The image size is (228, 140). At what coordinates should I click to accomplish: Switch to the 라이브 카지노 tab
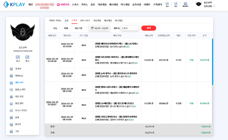pos(55,21)
